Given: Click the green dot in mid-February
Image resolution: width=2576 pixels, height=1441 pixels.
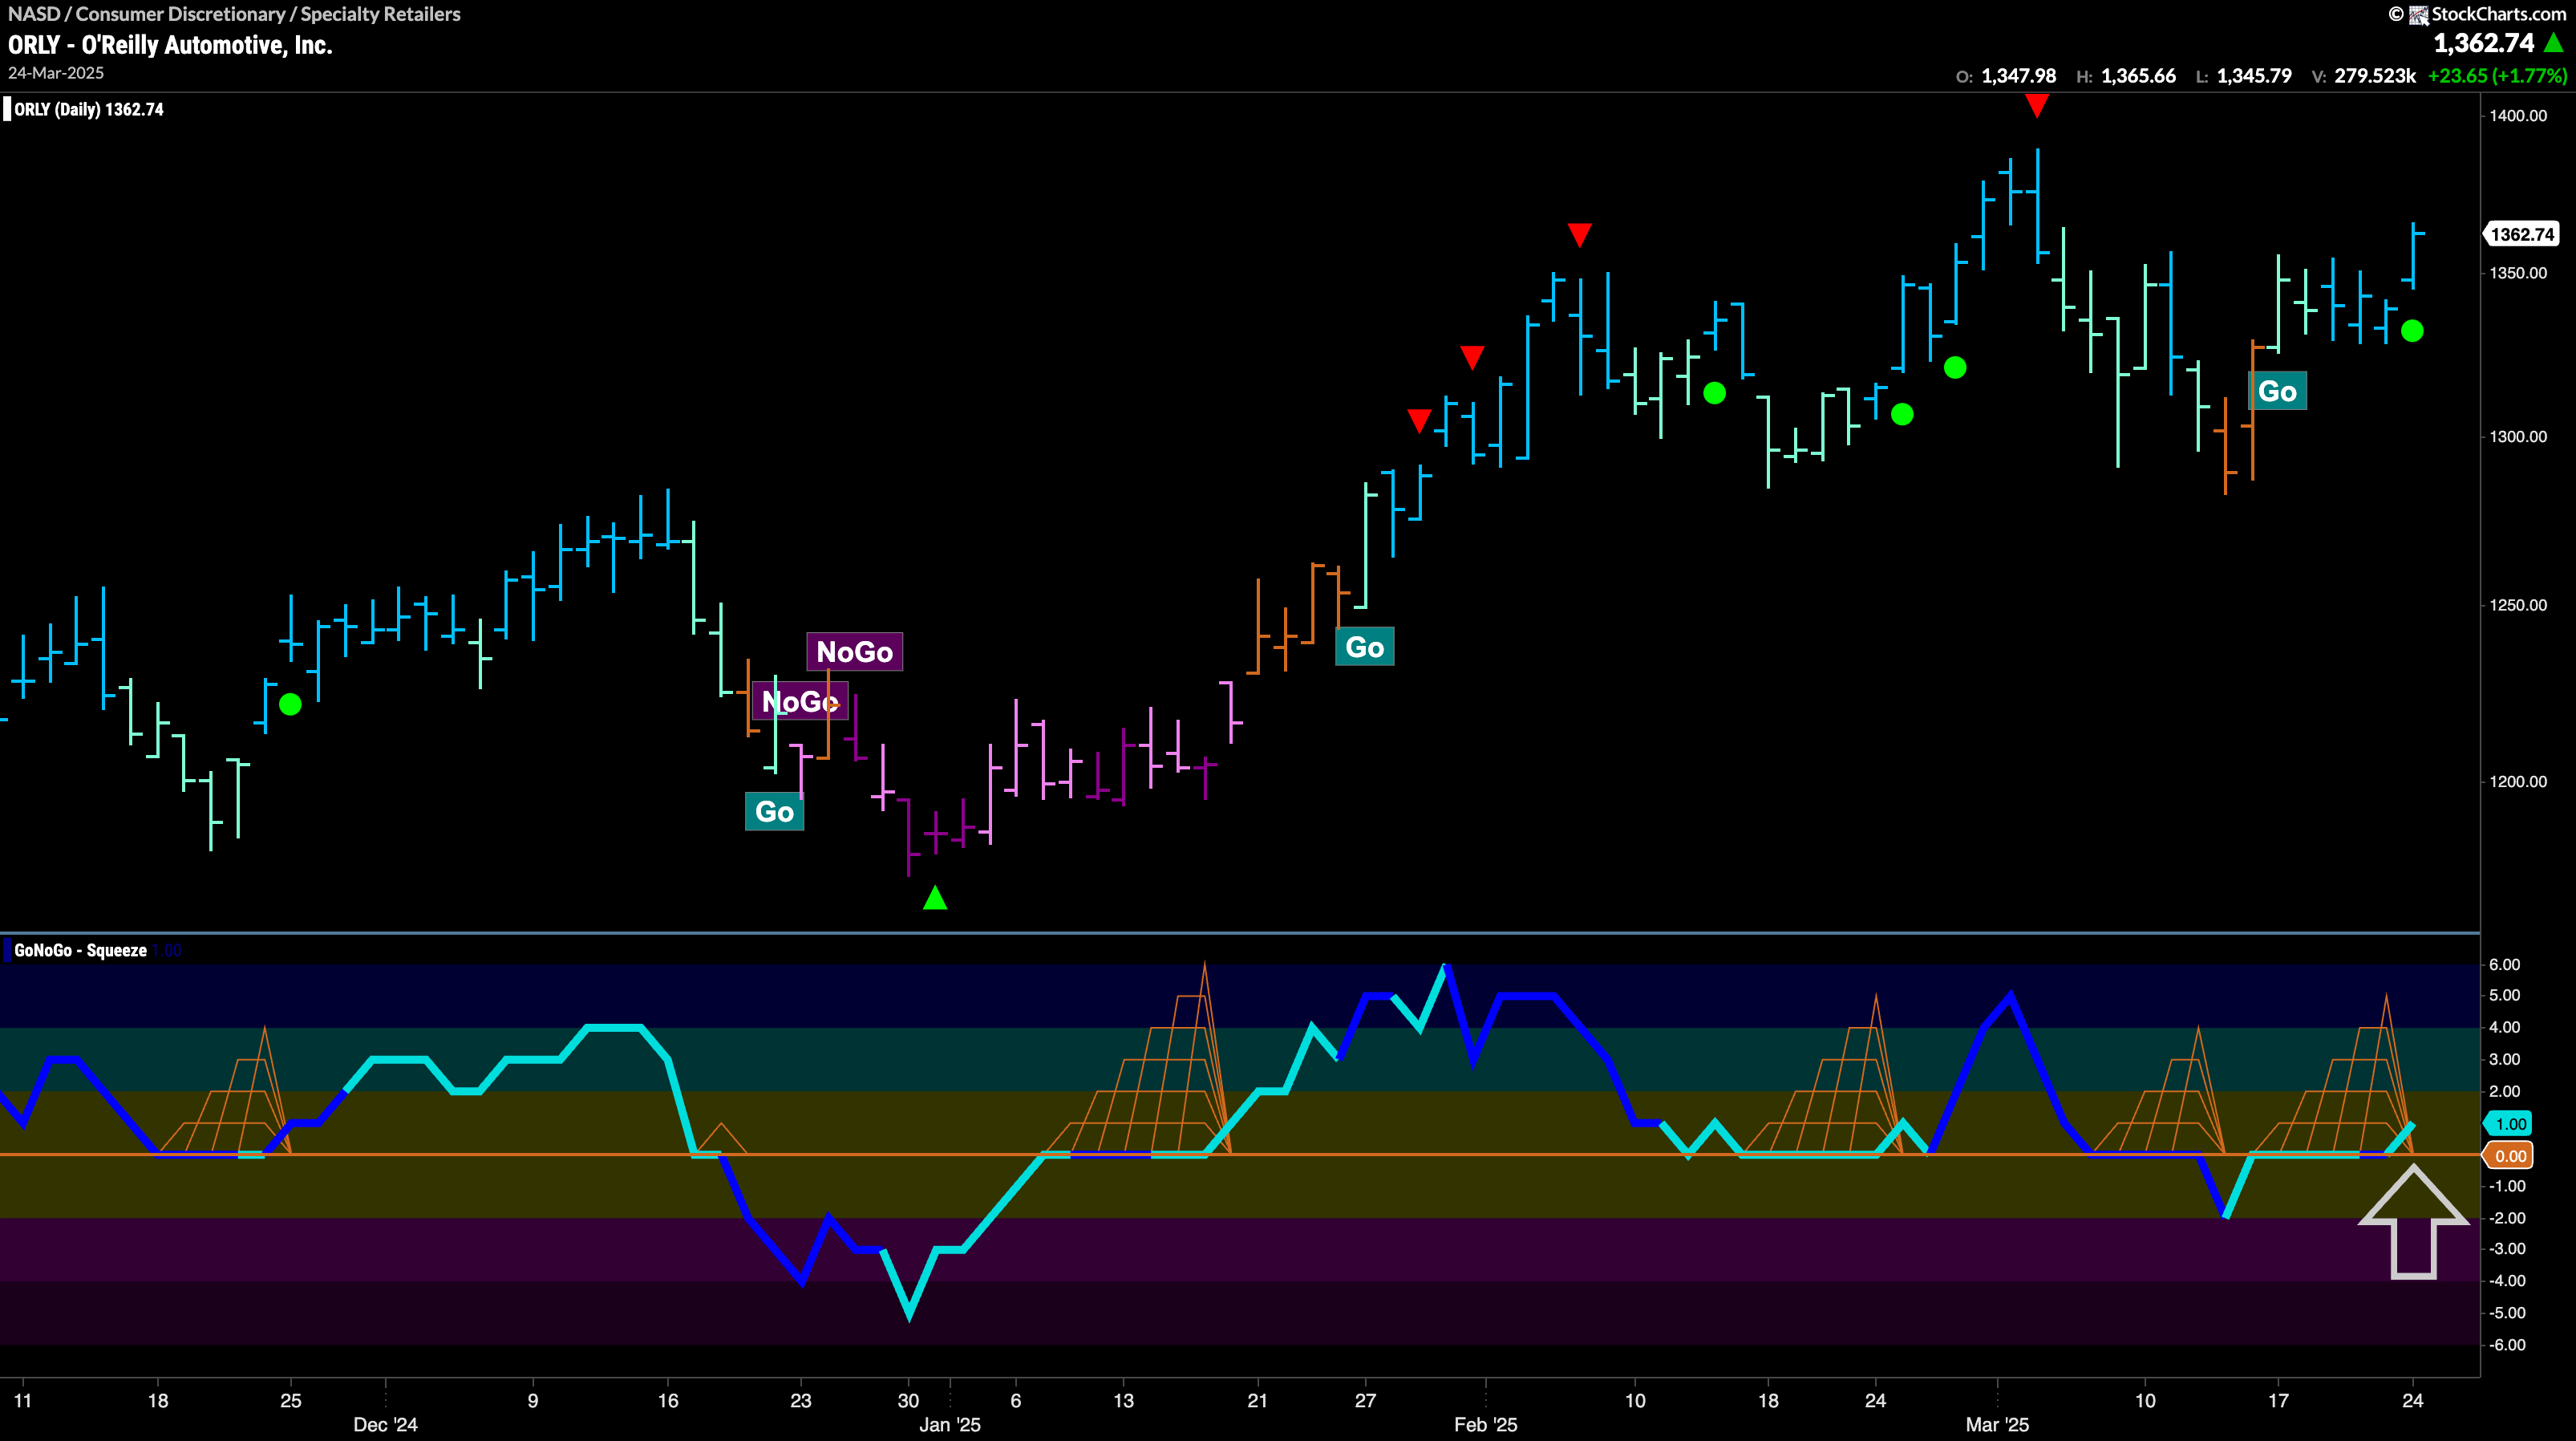Looking at the screenshot, I should coord(1714,393).
